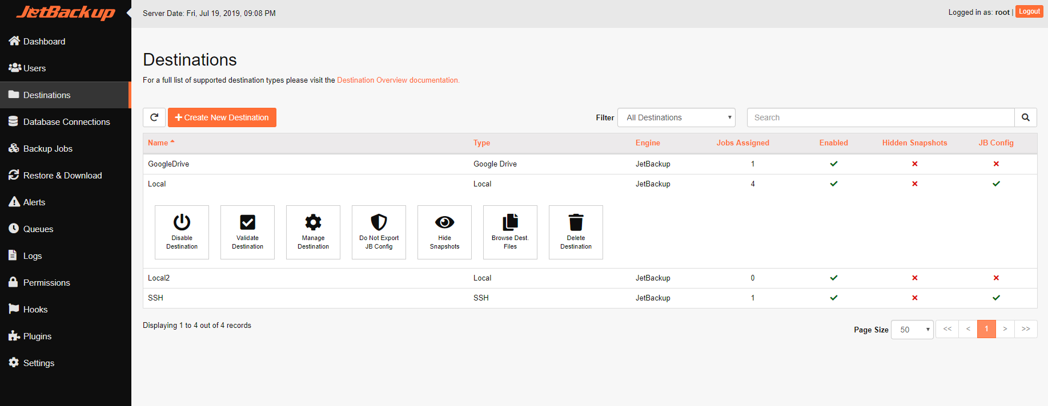The height and width of the screenshot is (406, 1048).
Task: Go to the Users menu item
Action: click(66, 68)
